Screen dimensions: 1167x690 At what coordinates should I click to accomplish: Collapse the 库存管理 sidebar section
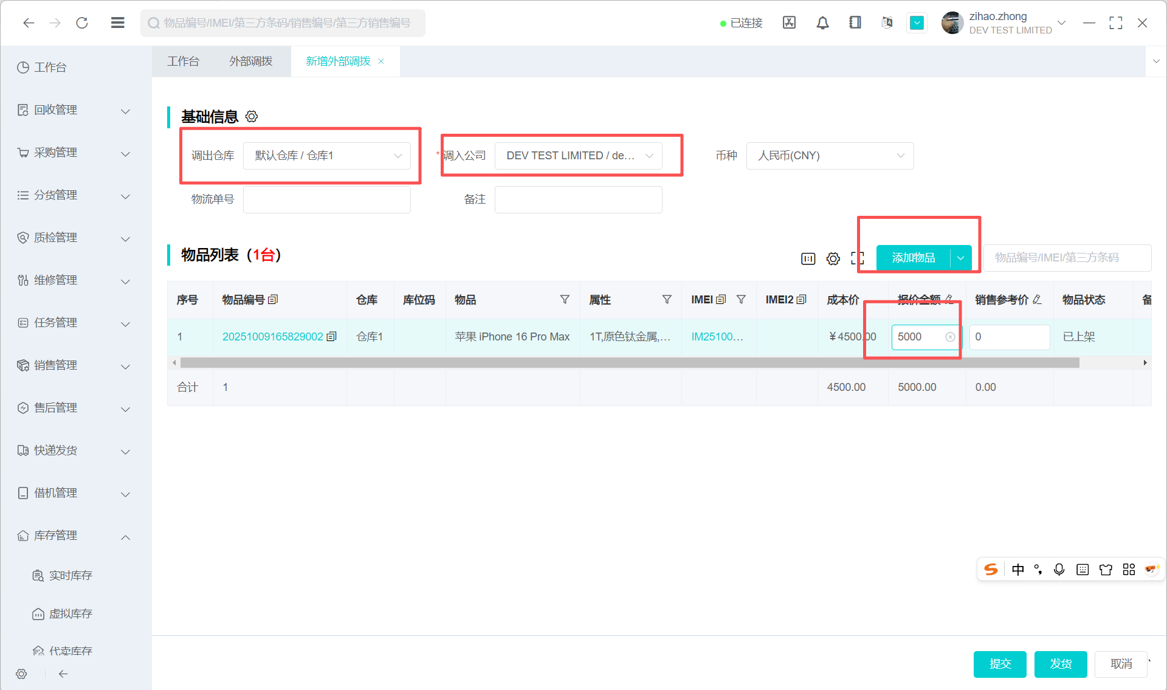click(125, 536)
